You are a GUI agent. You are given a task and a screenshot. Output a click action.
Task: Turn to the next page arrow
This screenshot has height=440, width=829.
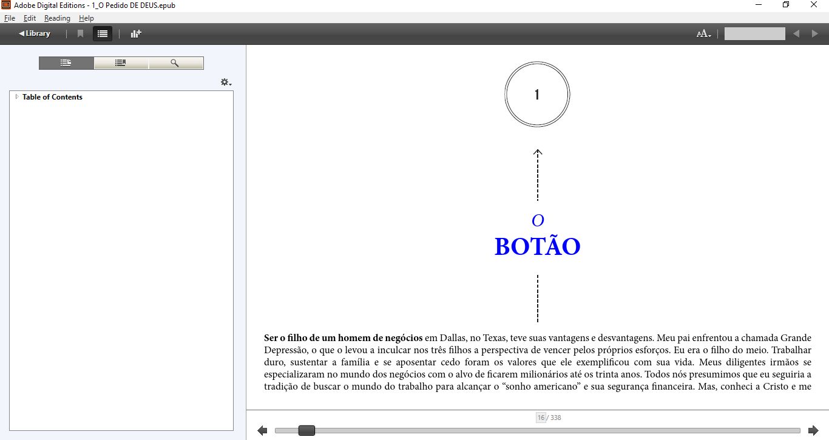coord(813,430)
